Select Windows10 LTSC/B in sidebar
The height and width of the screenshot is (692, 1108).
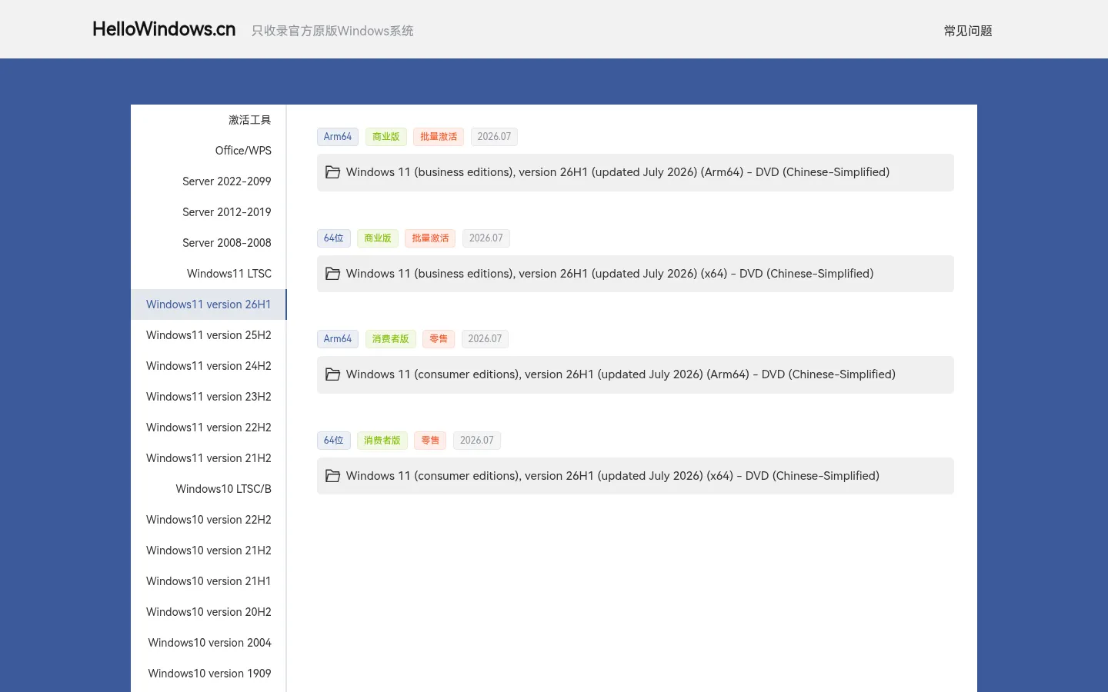pyautogui.click(x=223, y=489)
